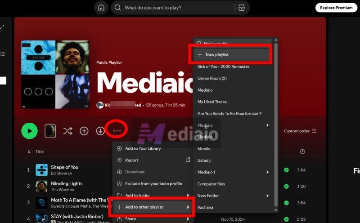Toggle saved checkmark for Blinding Lights

pos(286,186)
